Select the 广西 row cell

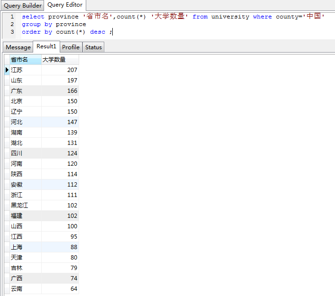(x=26, y=278)
